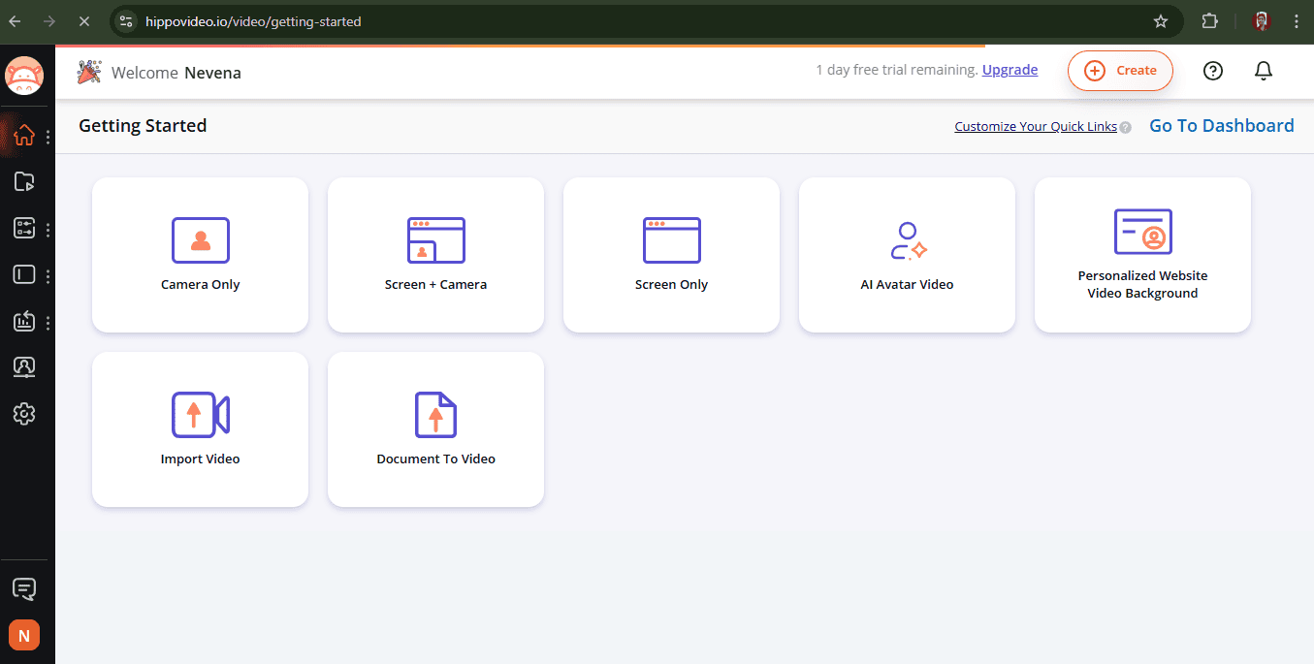Screen dimensions: 1314x664
Task: Expand three dots beside workflow sidebar icon
Action: tap(48, 230)
